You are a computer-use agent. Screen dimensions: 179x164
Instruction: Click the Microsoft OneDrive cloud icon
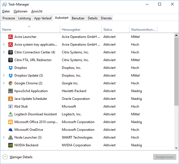pos(11,130)
